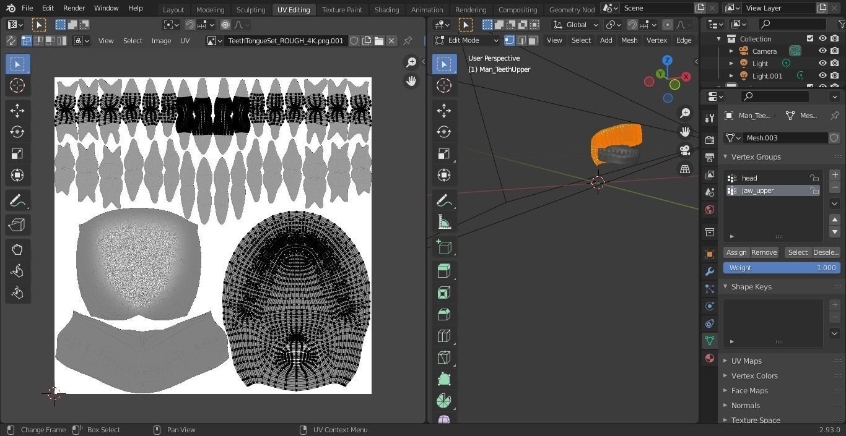Open the Image menu in UV editor

[x=161, y=41]
